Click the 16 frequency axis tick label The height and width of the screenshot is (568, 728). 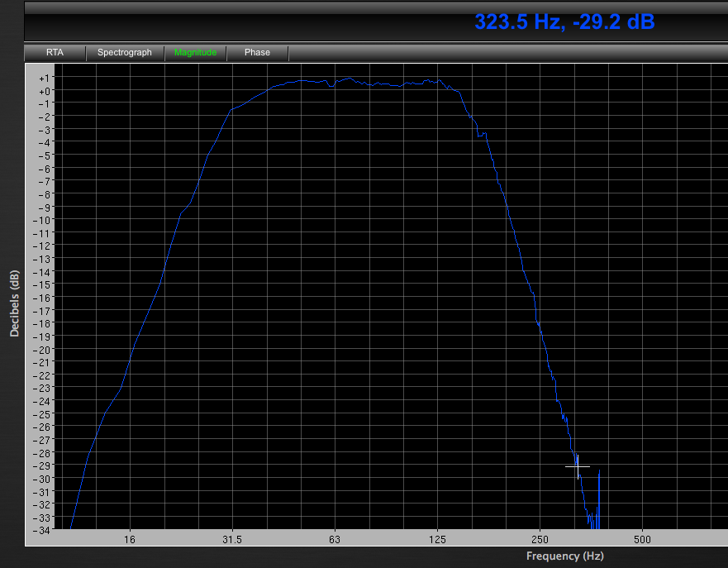pos(130,540)
